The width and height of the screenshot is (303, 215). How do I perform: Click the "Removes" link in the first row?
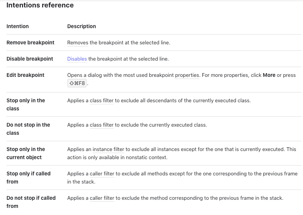coord(78,43)
